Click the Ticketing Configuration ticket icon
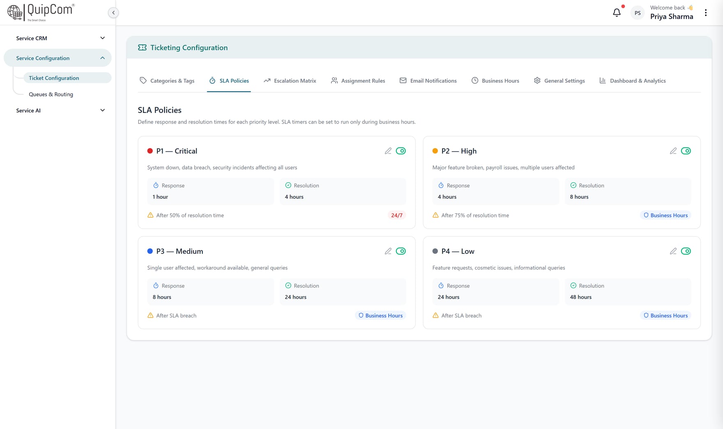723x429 pixels. coord(142,48)
